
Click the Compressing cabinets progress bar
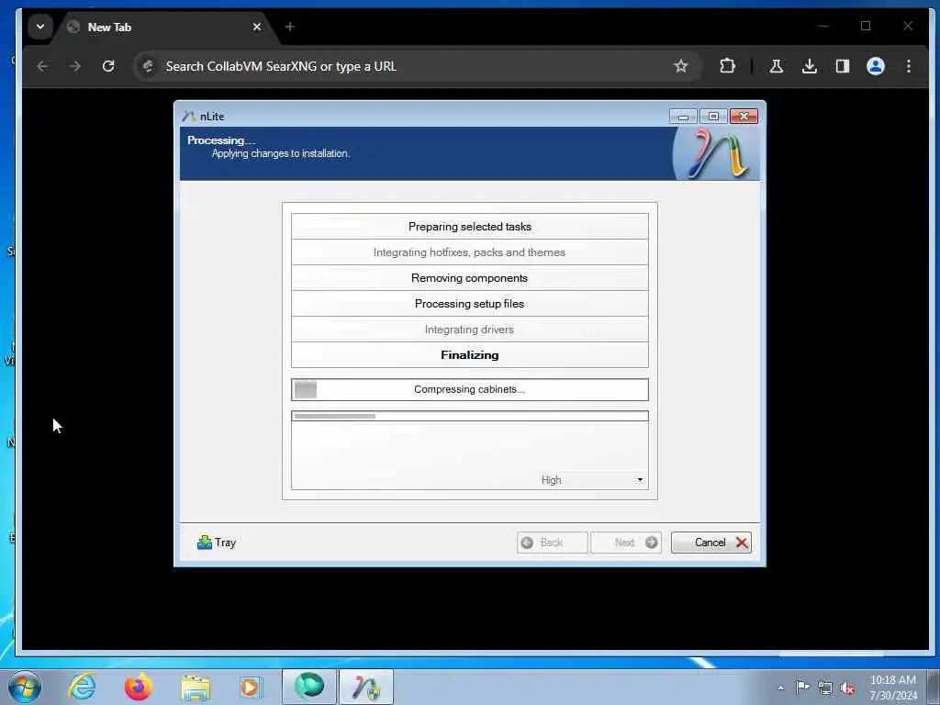[469, 389]
